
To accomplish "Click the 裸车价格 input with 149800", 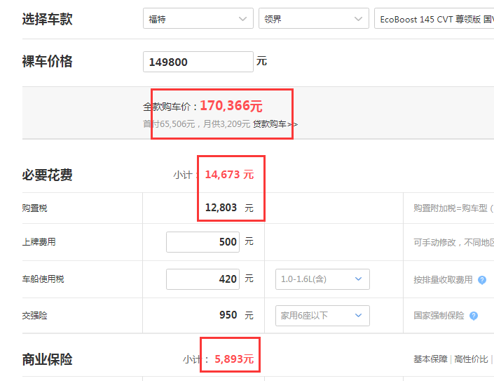I will [198, 62].
